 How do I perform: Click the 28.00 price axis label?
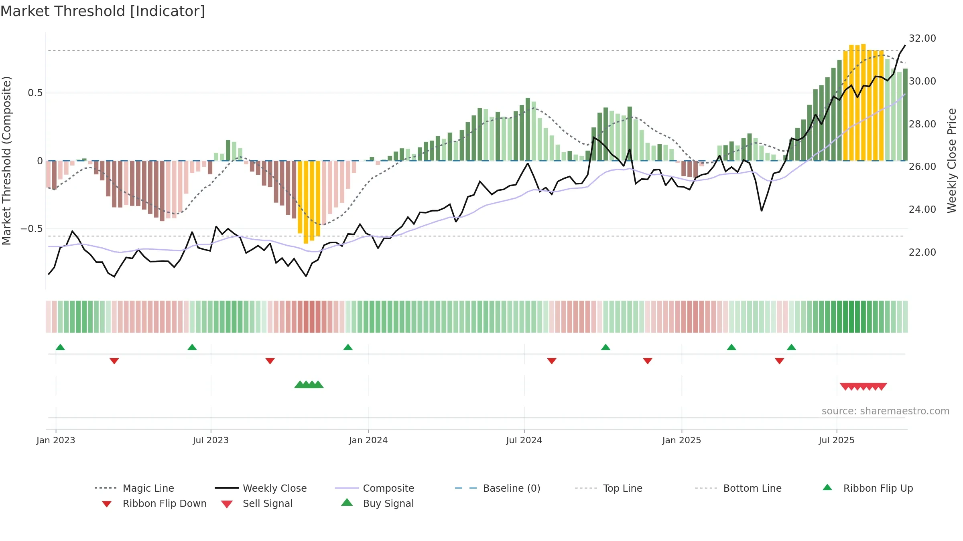[922, 124]
